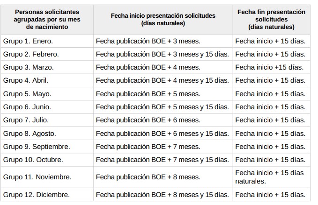Click the 'Grupo 9. Septiembre.' cell
Screen dimensions: 318x205
click(37, 147)
